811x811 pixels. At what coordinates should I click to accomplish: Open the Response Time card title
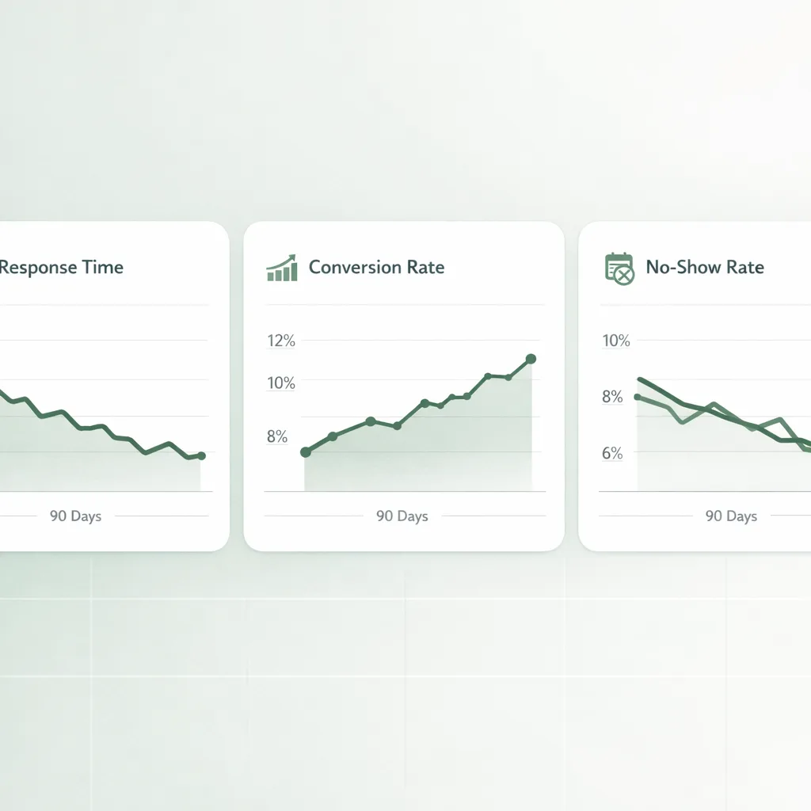point(62,268)
